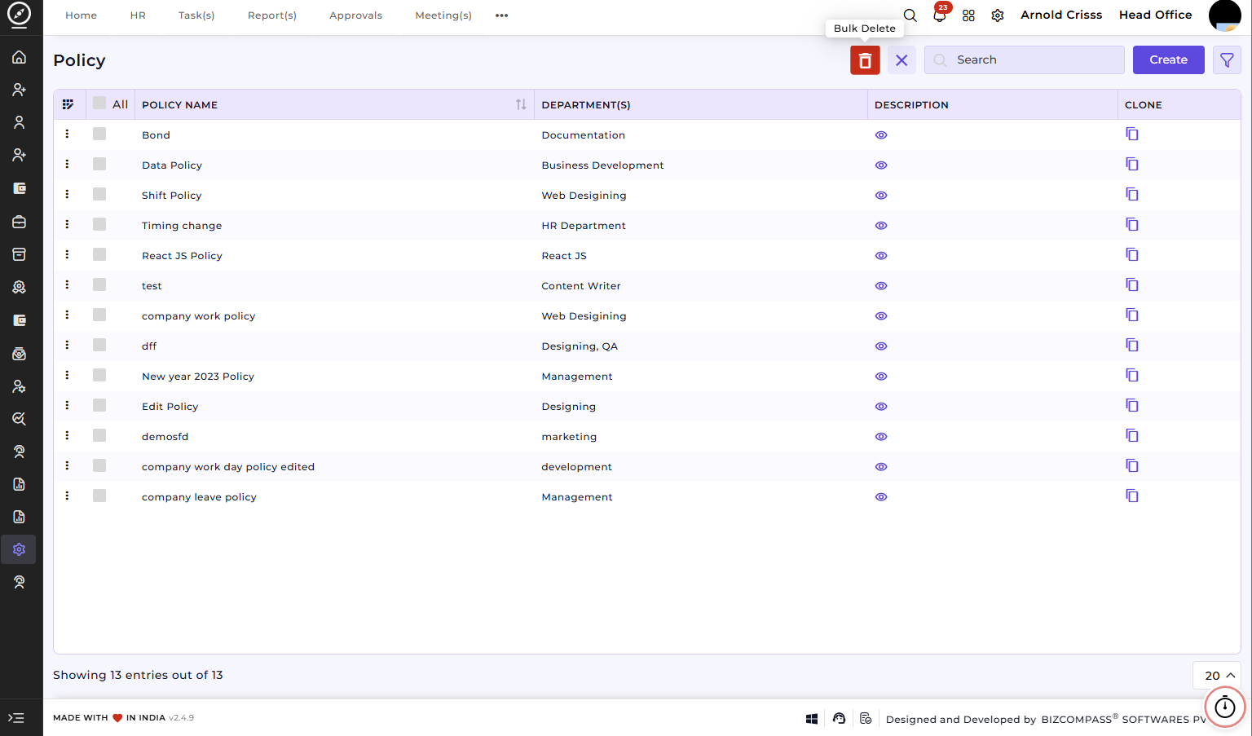
Task: Click the Business Development department cell
Action: pos(602,165)
